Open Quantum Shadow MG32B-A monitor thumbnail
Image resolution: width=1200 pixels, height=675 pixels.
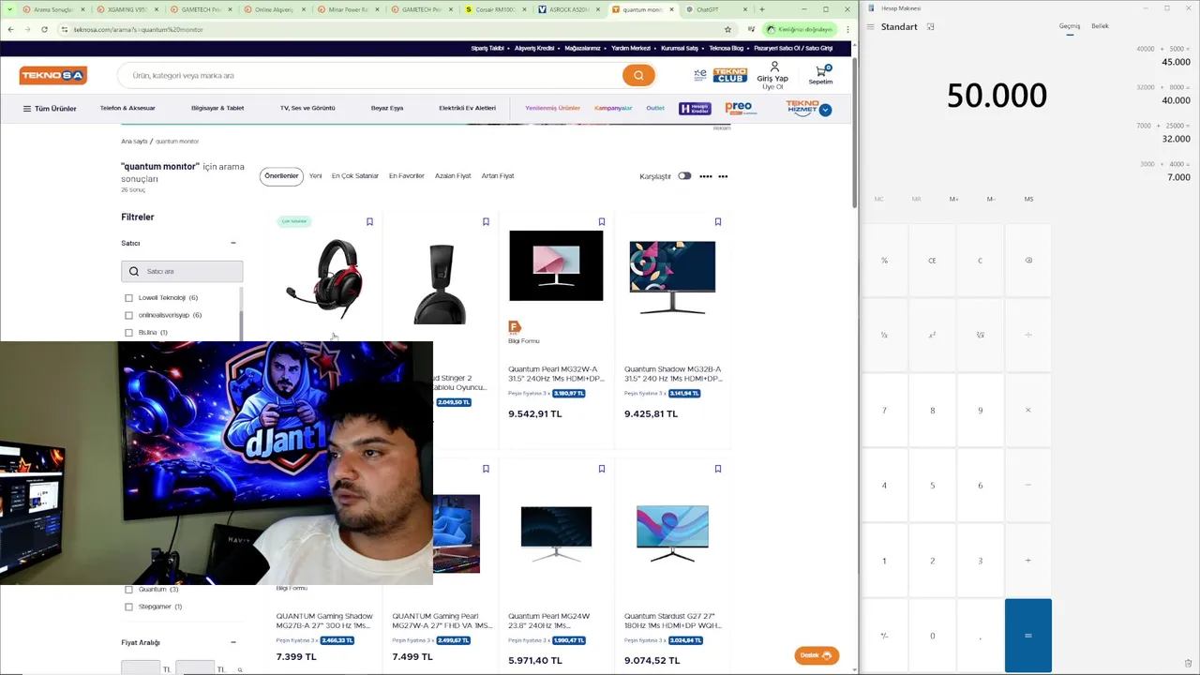tap(672, 277)
